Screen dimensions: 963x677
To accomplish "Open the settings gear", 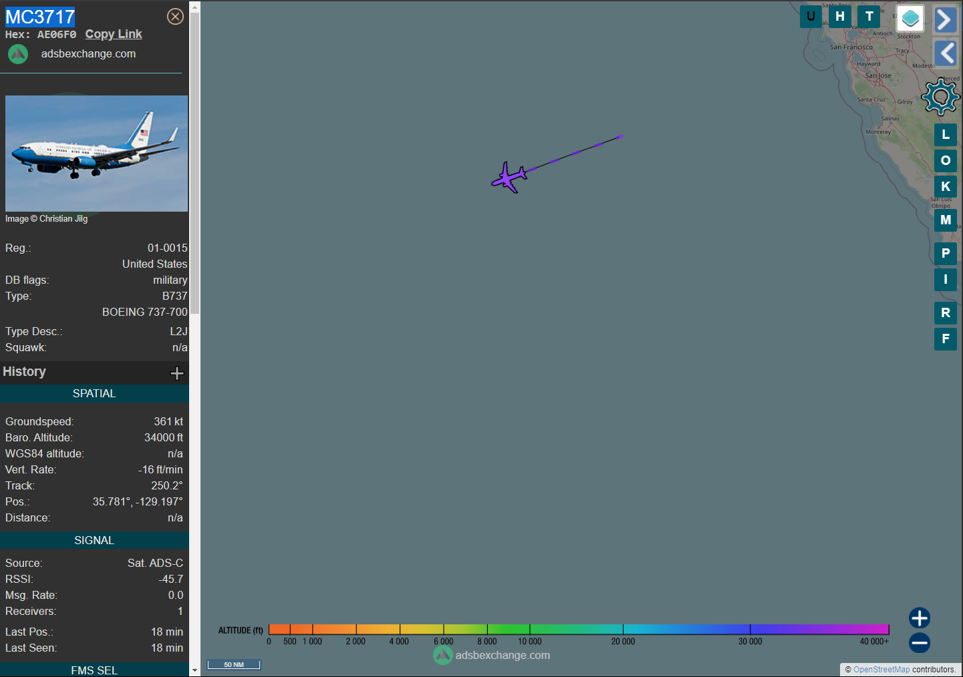I will coord(941,97).
